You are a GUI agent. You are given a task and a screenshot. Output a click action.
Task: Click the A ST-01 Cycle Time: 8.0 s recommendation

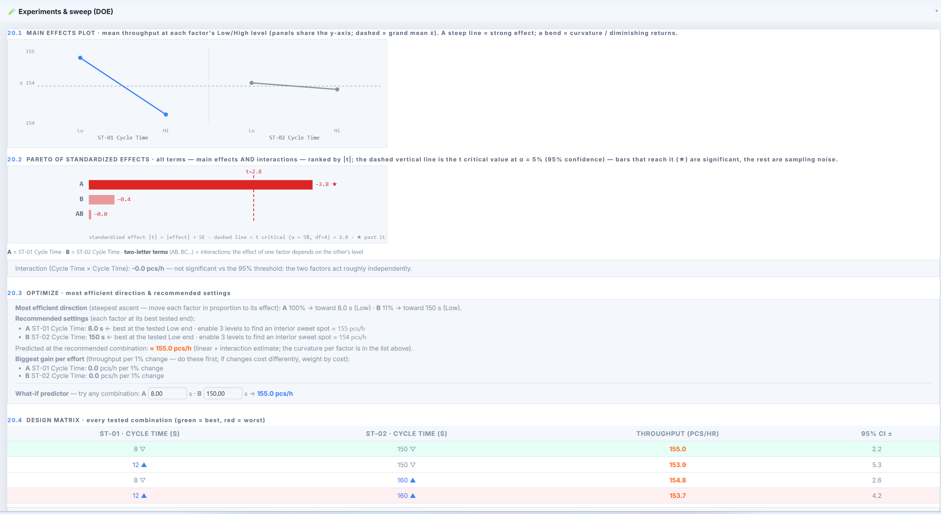(195, 328)
